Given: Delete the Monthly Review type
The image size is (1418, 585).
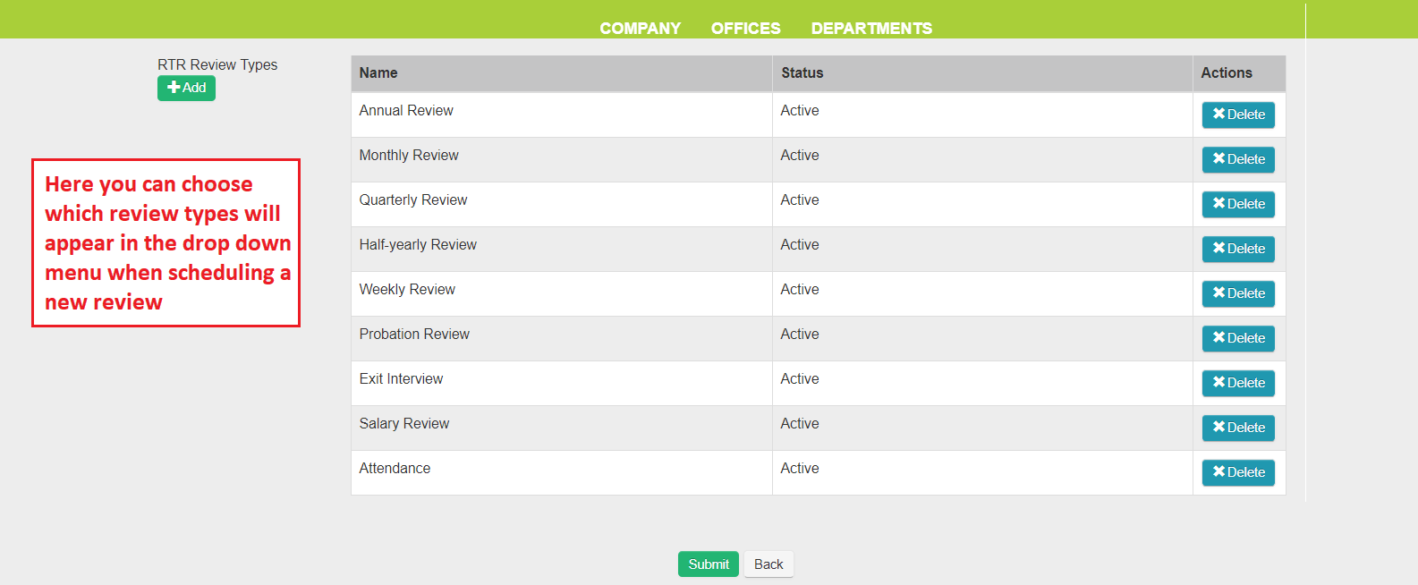Looking at the screenshot, I should pos(1238,159).
